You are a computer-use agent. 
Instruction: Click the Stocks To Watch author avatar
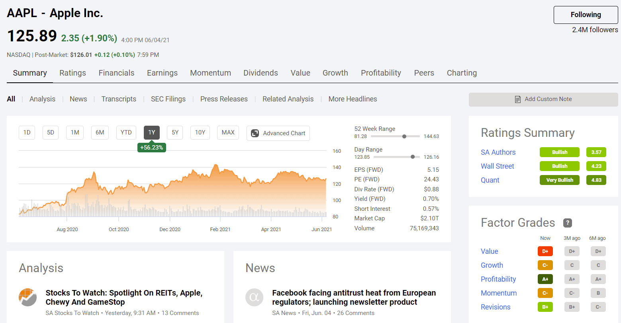tap(28, 297)
